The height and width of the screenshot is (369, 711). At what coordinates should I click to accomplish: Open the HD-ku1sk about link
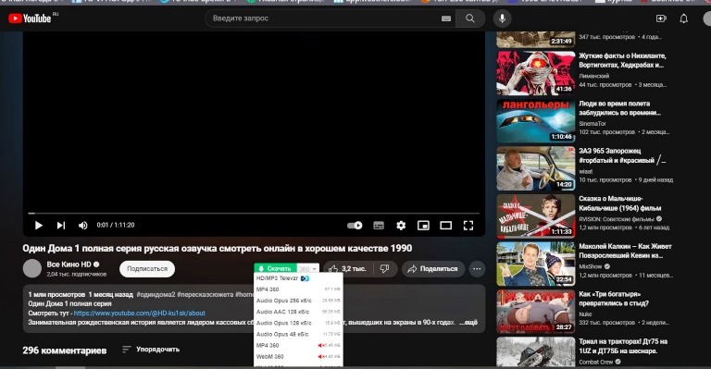click(x=139, y=313)
